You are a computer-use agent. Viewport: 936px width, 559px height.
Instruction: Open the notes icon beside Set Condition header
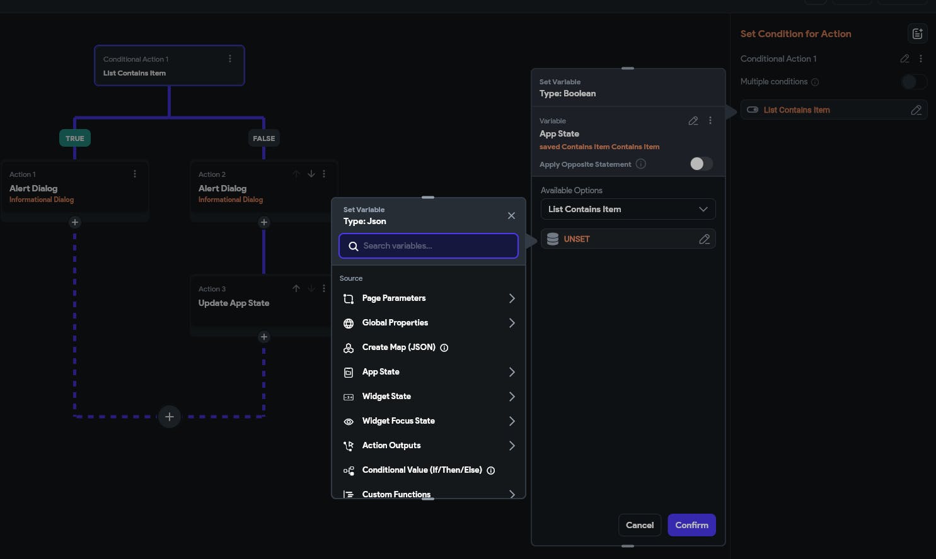[x=917, y=34]
